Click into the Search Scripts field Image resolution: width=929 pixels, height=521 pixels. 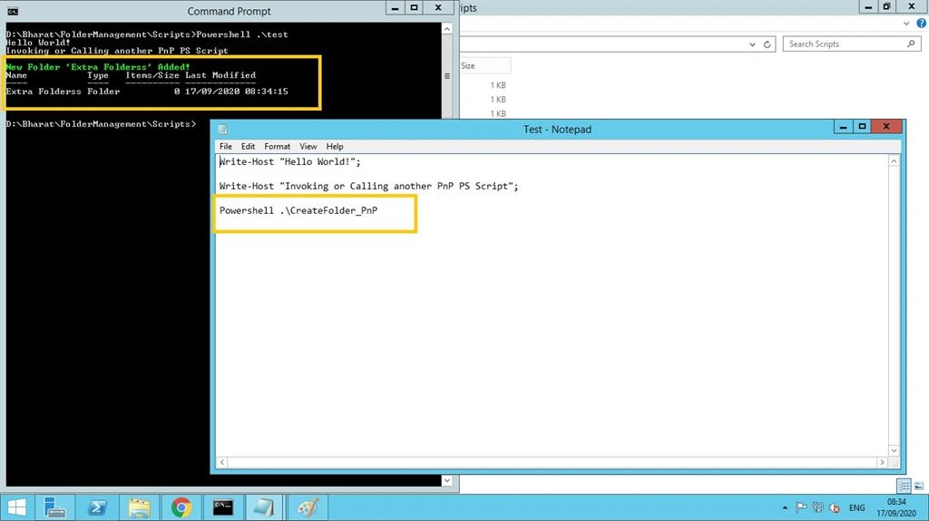click(x=844, y=43)
